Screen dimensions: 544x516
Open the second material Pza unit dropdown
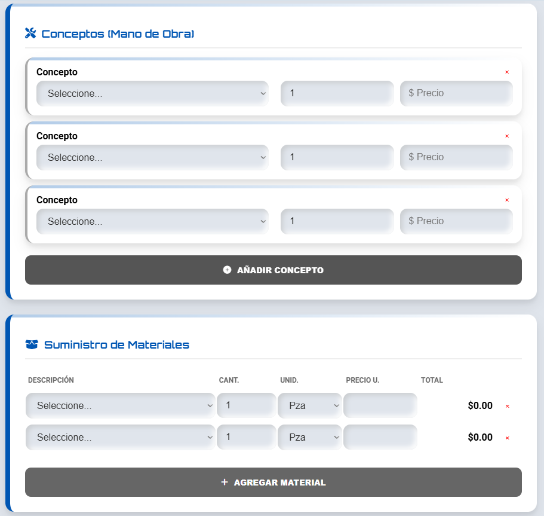[309, 437]
